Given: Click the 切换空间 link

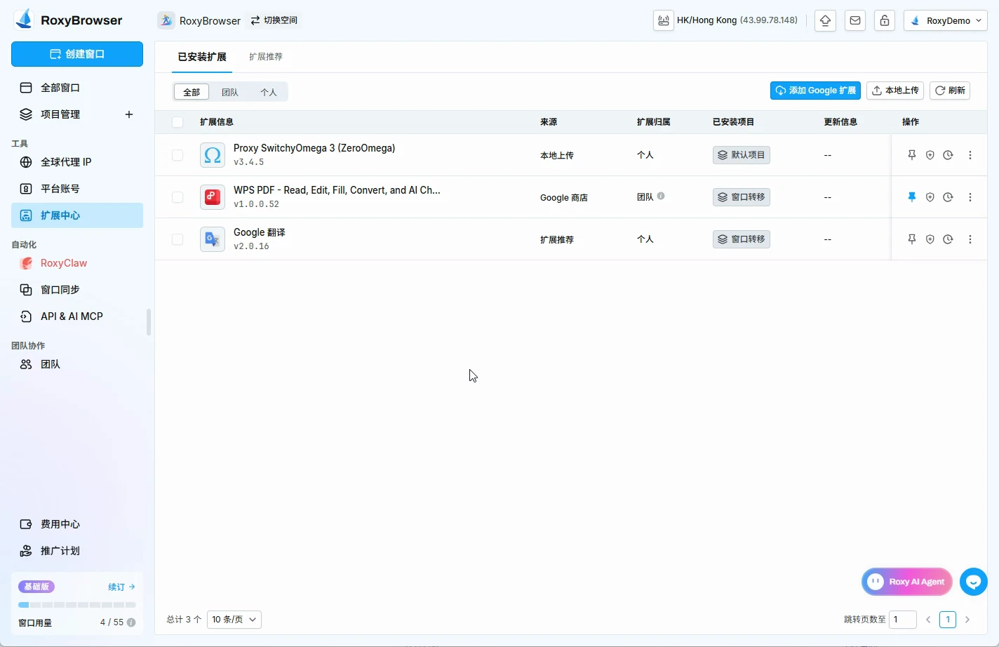Looking at the screenshot, I should 274,20.
